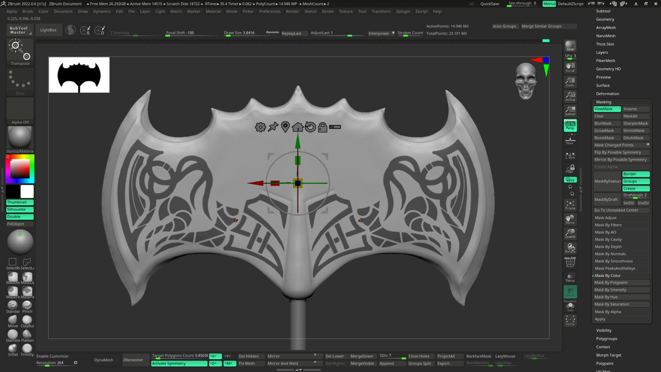Screen dimensions: 661x372
Task: Toggle ViewMask in Masking panel
Action: tap(607, 109)
